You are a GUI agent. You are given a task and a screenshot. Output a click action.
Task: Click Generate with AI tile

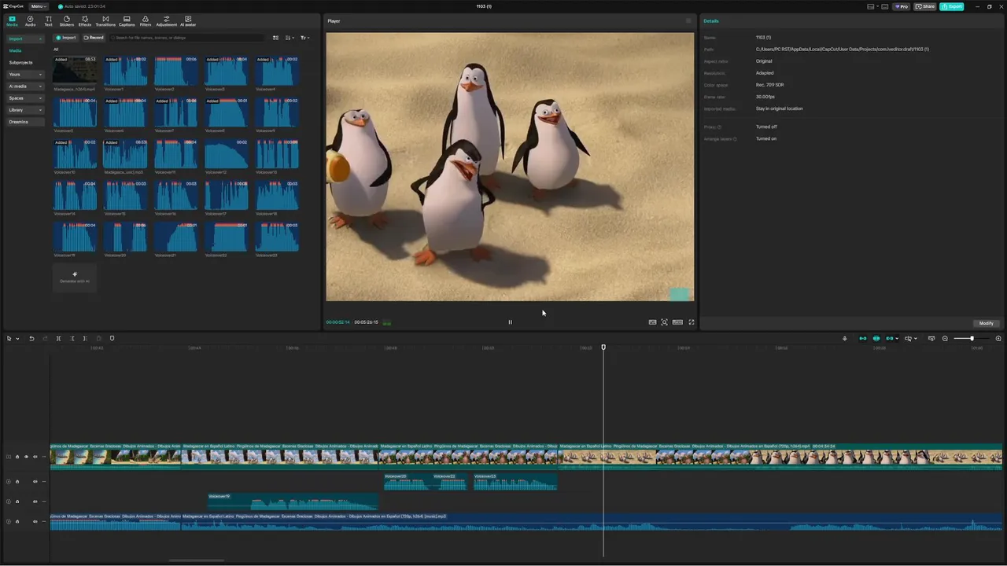(x=75, y=277)
